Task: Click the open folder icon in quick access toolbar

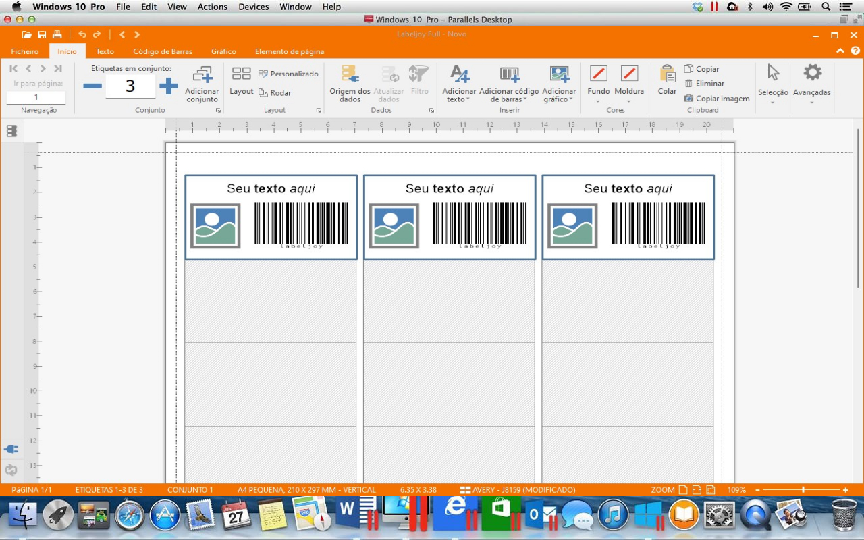Action: 27,34
